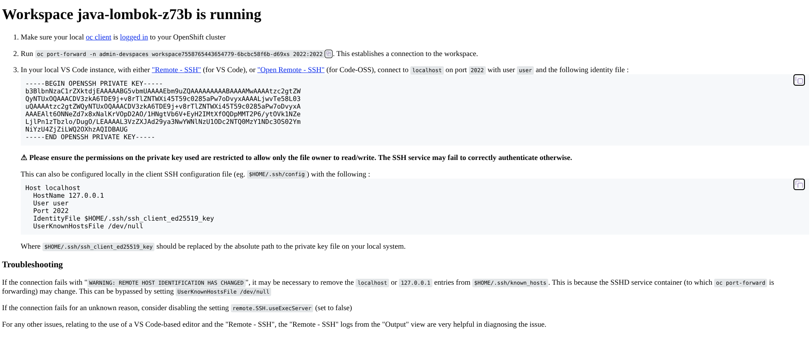Copy the OpenSSH private key block
The width and height of the screenshot is (810, 339).
point(799,80)
